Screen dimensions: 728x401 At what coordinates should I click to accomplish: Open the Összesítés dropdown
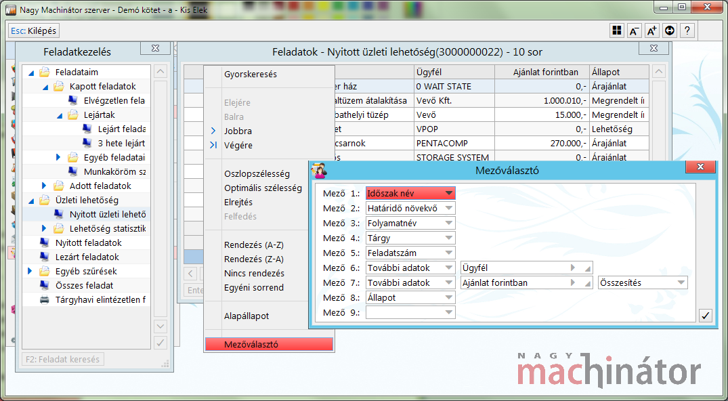pyautogui.click(x=680, y=283)
